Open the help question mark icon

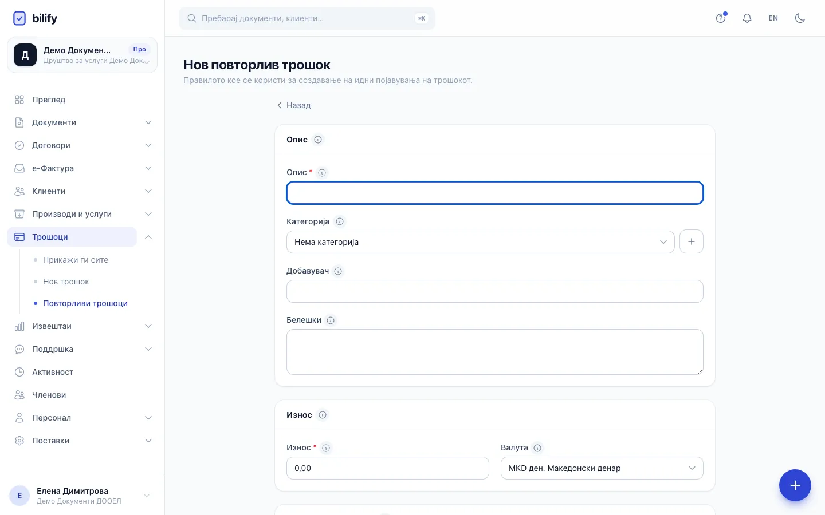pyautogui.click(x=721, y=18)
